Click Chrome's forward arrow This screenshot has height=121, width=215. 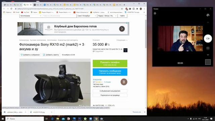coord(8,9)
